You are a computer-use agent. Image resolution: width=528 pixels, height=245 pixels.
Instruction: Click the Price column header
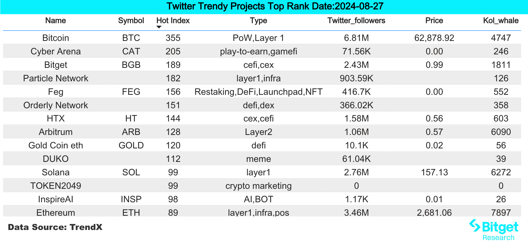[x=434, y=21]
